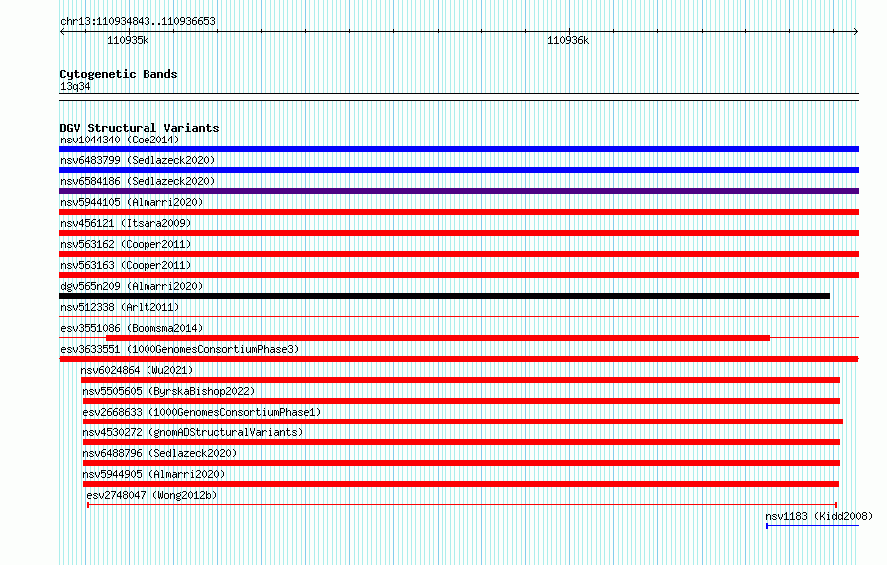Click the red bar below nsv456121
This screenshot has height=565, width=887.
point(458,233)
